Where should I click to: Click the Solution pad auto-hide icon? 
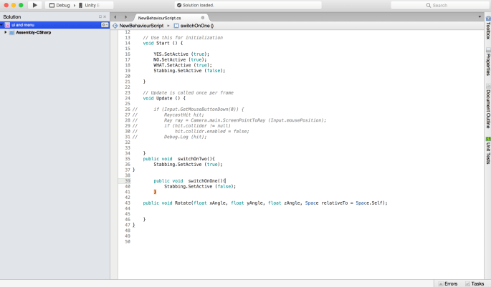coord(100,16)
